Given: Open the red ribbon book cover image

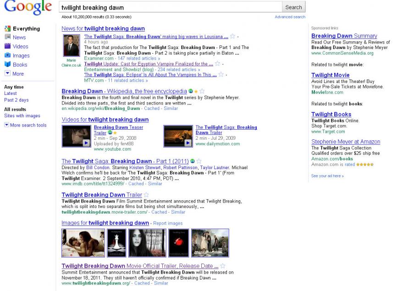Looking at the screenshot, I should (x=179, y=243).
